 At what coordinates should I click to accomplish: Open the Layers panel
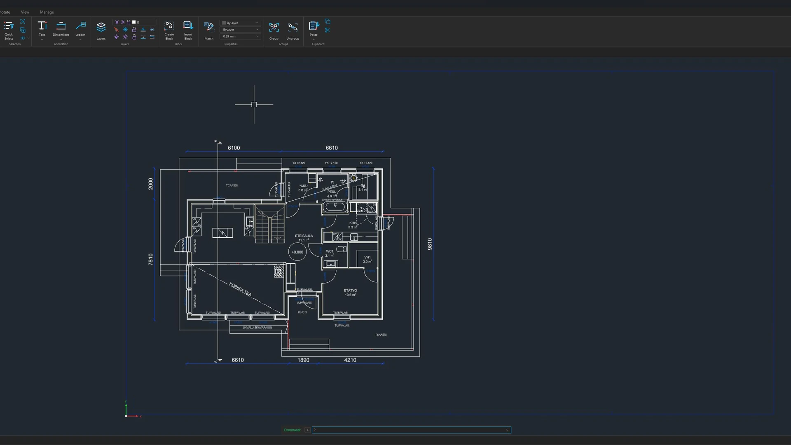coord(101,30)
